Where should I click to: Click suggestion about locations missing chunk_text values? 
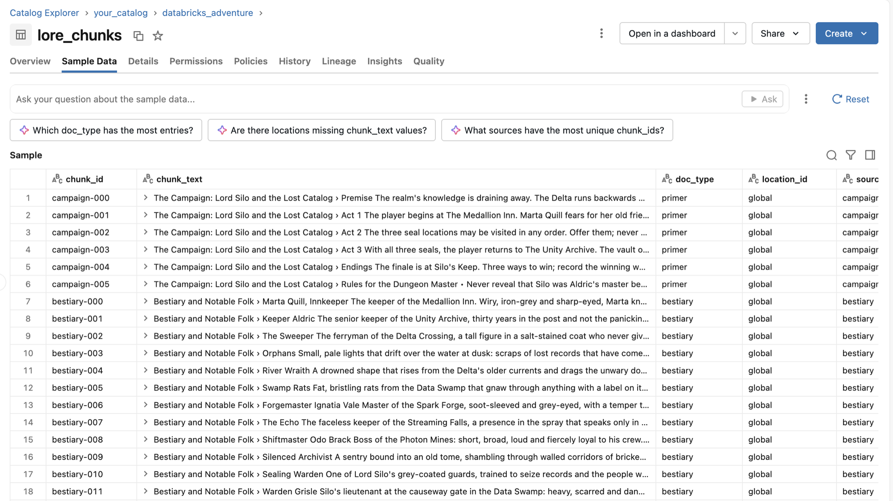[x=321, y=130]
